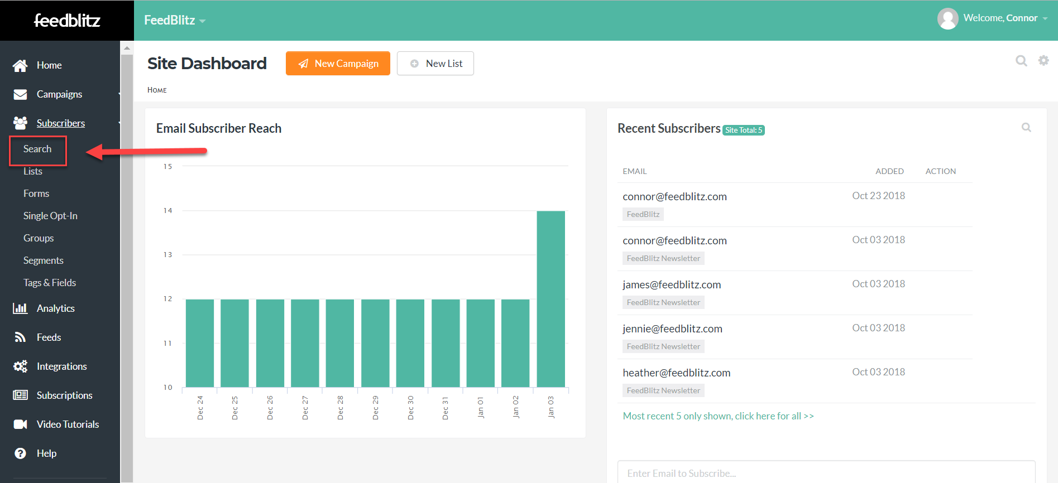Click the New Campaign button

(338, 64)
